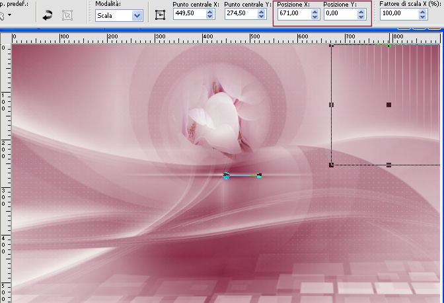The height and width of the screenshot is (303, 444).
Task: Increase the Fattore di scala X value
Action: [422, 12]
